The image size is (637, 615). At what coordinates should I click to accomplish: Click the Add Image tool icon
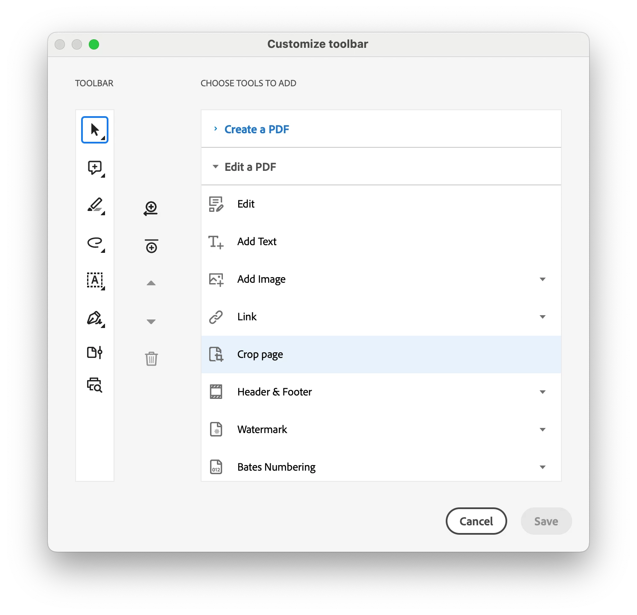click(x=216, y=279)
